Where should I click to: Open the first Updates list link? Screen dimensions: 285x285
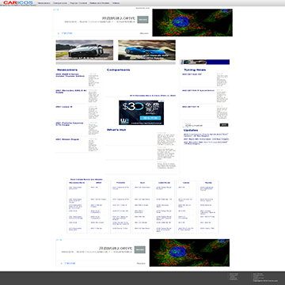tap(206, 135)
